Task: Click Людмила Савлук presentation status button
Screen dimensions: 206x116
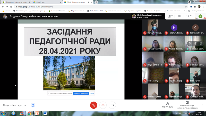Action: click(x=187, y=105)
